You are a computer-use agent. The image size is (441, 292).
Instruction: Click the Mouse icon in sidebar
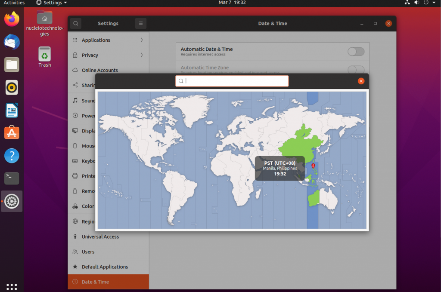(x=75, y=146)
